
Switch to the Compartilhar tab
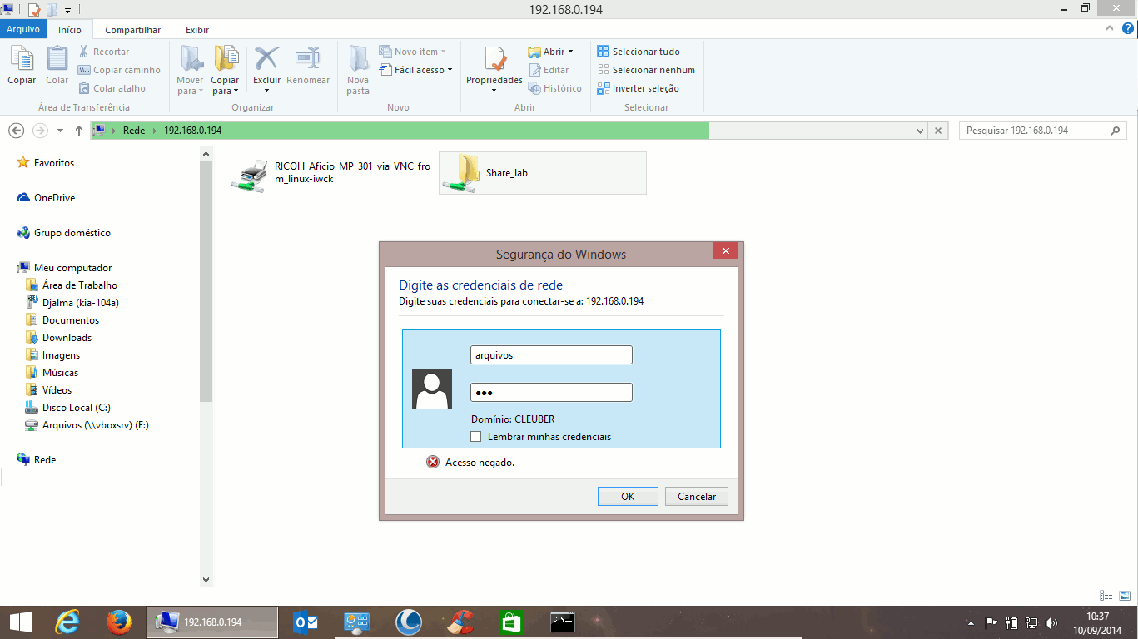tap(133, 30)
